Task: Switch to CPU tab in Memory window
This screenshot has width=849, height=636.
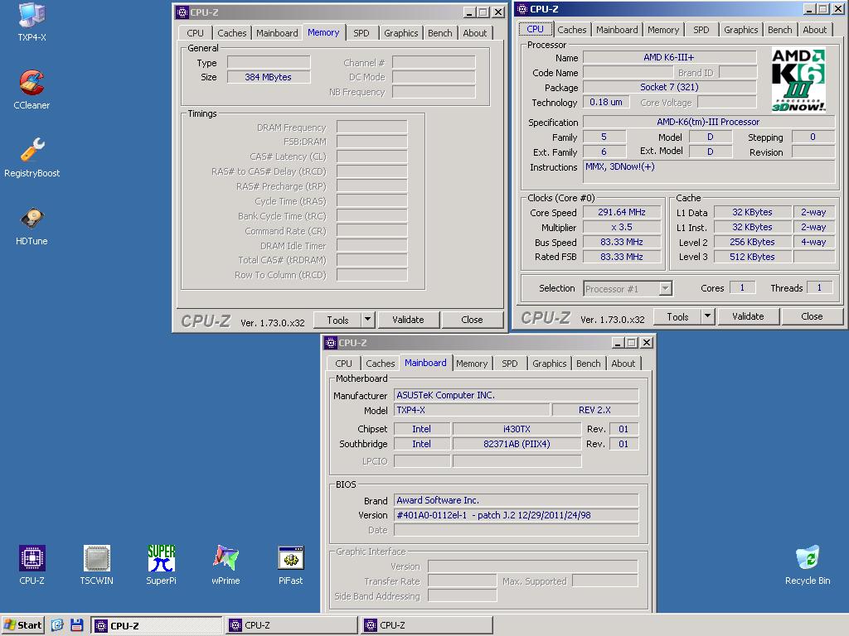Action: (x=195, y=33)
